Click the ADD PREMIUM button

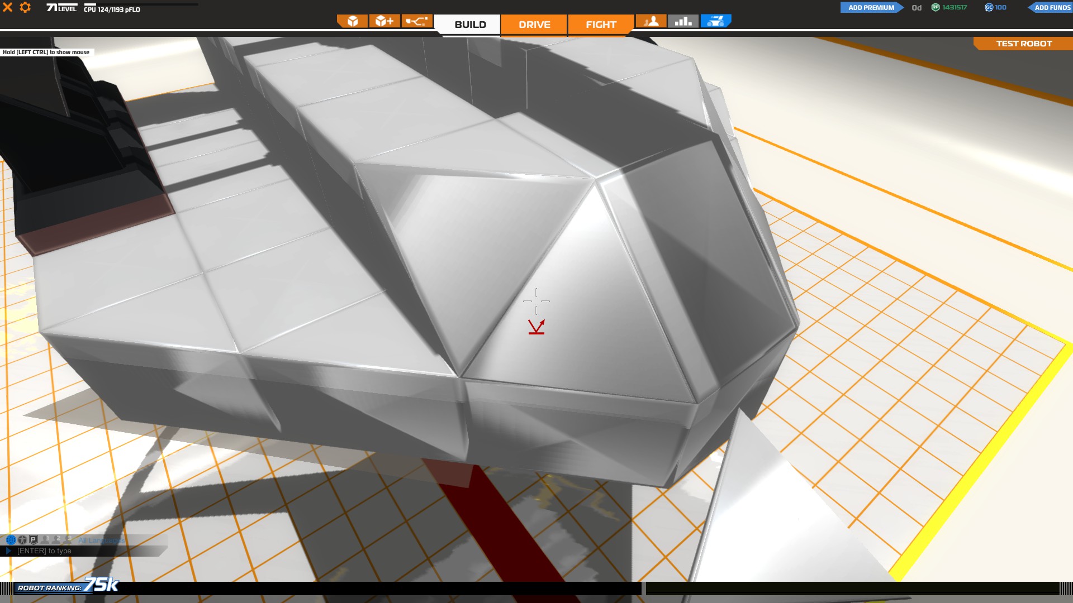(x=871, y=7)
